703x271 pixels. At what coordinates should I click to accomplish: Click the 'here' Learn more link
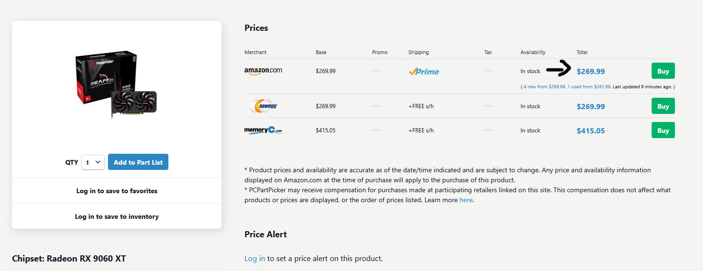pos(466,200)
